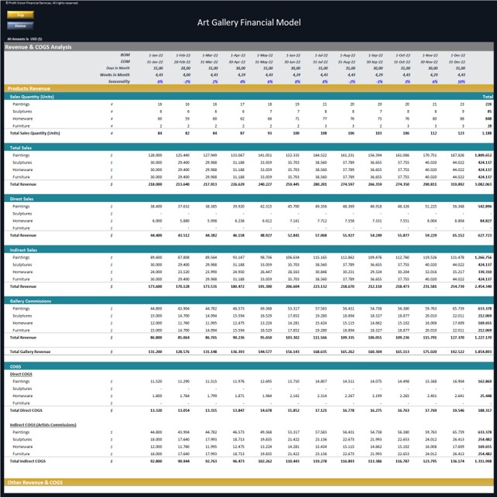Screen dimensions: 497x497
Task: Select the Products Revenue section band
Action: point(248,88)
